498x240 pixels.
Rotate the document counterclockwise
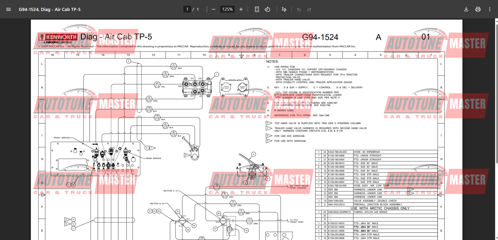coord(267,9)
